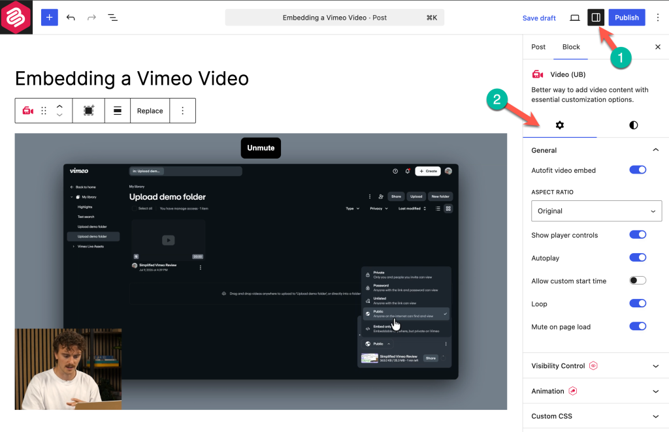Toggle Autofit video embed switch

(638, 170)
